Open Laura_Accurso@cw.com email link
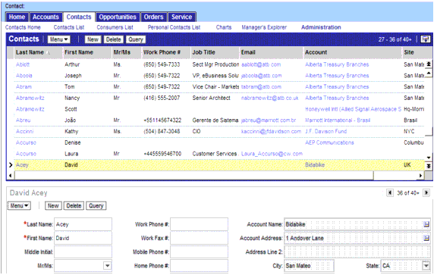This screenshot has width=437, height=275. pyautogui.click(x=272, y=154)
